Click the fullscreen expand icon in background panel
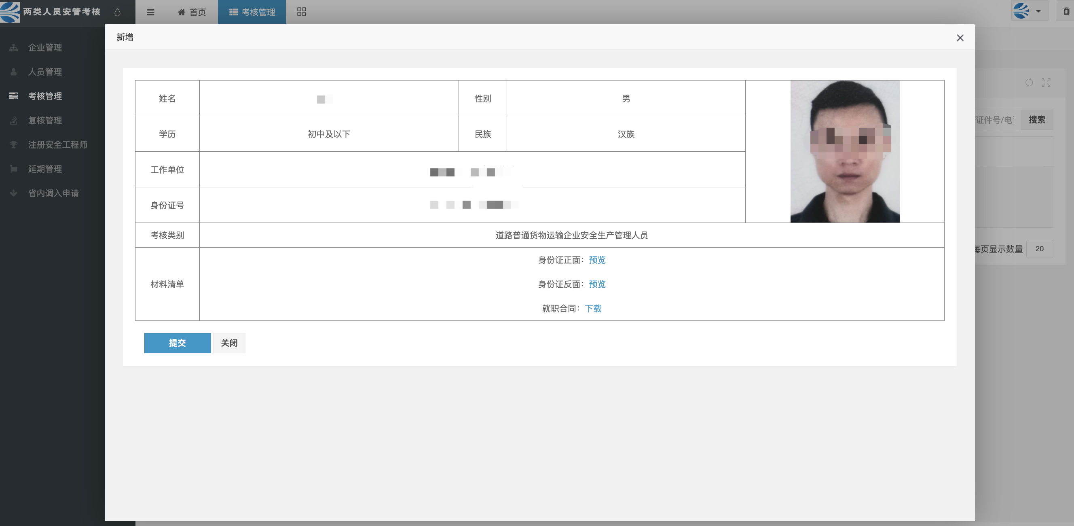The image size is (1074, 526). coord(1046,83)
